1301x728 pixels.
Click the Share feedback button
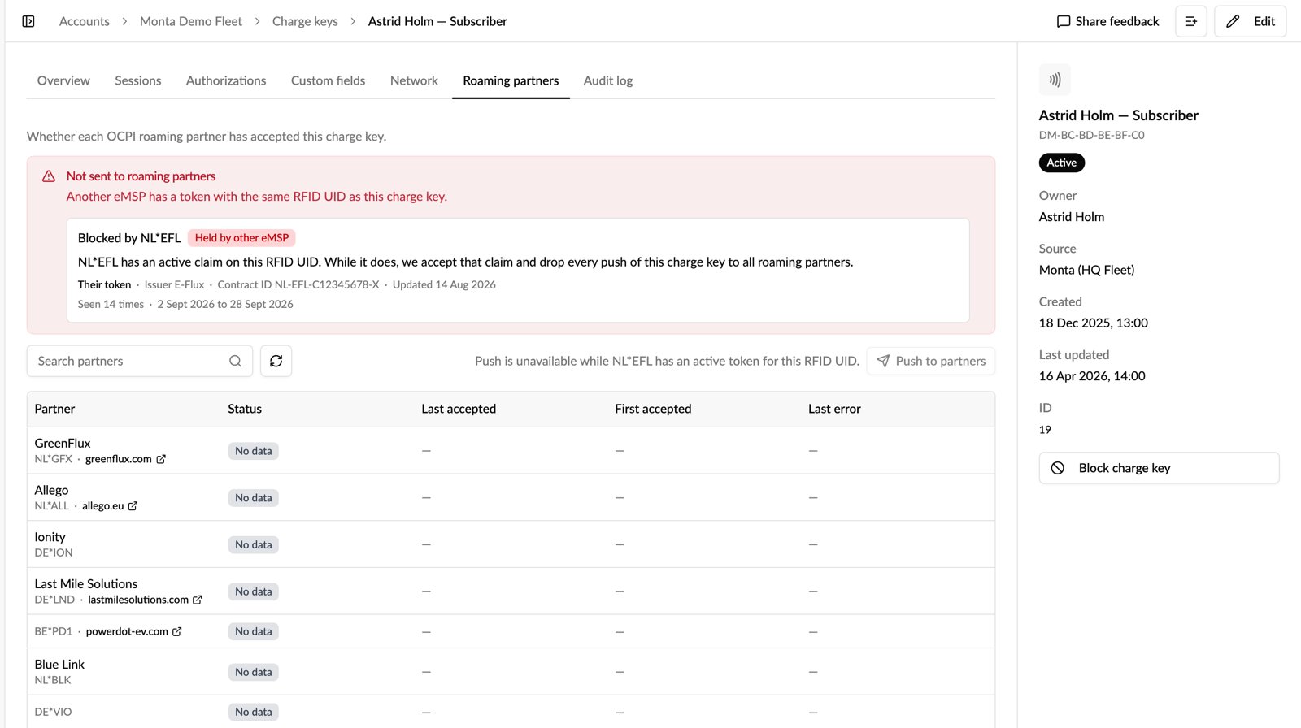click(x=1107, y=21)
